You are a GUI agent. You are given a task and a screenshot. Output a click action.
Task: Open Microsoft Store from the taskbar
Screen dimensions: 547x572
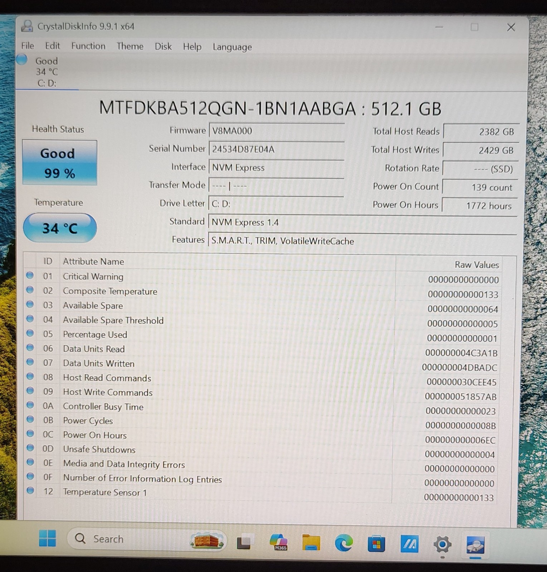tap(376, 544)
